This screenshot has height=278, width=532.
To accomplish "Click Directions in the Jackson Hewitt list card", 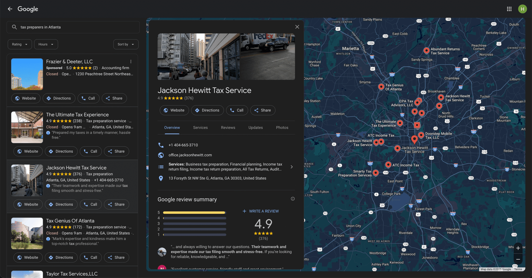I will point(61,204).
